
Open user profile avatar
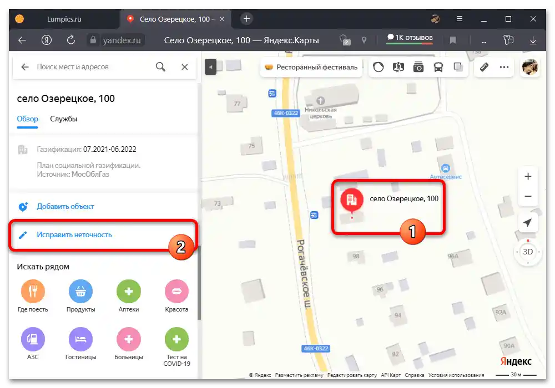(x=530, y=67)
